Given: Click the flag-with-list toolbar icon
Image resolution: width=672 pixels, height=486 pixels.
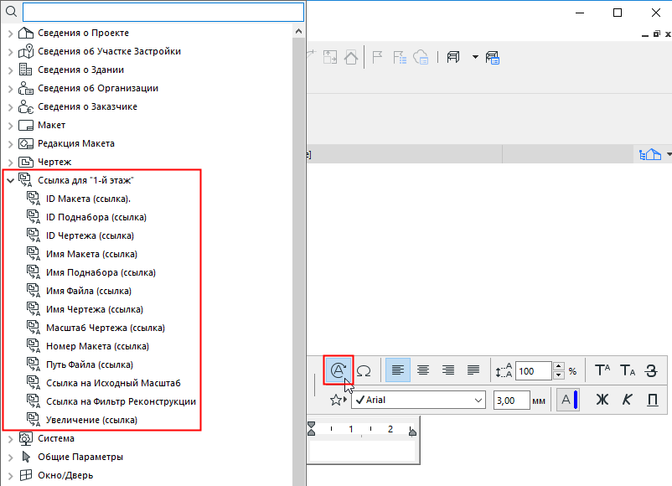Looking at the screenshot, I should tap(400, 58).
